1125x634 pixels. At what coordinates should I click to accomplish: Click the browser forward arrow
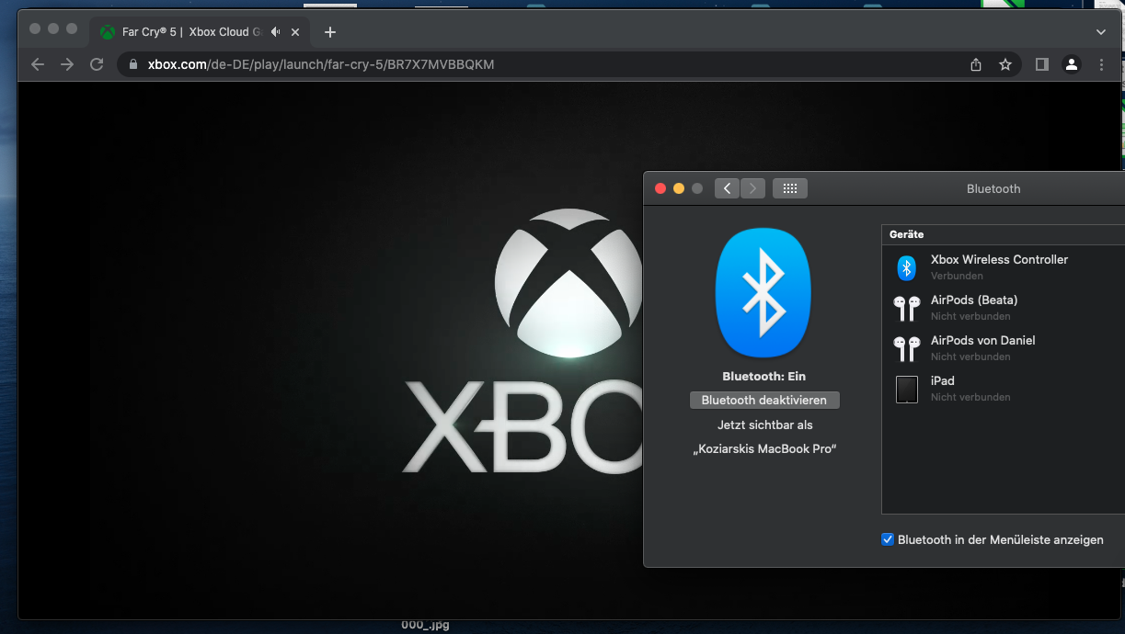point(67,64)
